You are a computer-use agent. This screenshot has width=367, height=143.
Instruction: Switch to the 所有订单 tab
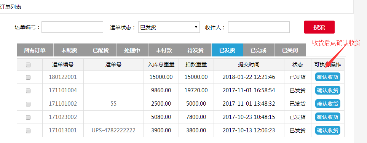35,50
